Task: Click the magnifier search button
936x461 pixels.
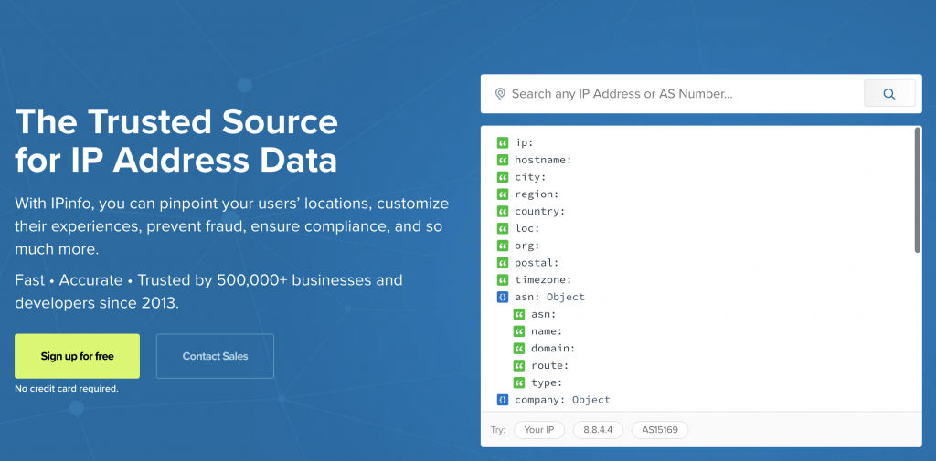Action: point(888,94)
